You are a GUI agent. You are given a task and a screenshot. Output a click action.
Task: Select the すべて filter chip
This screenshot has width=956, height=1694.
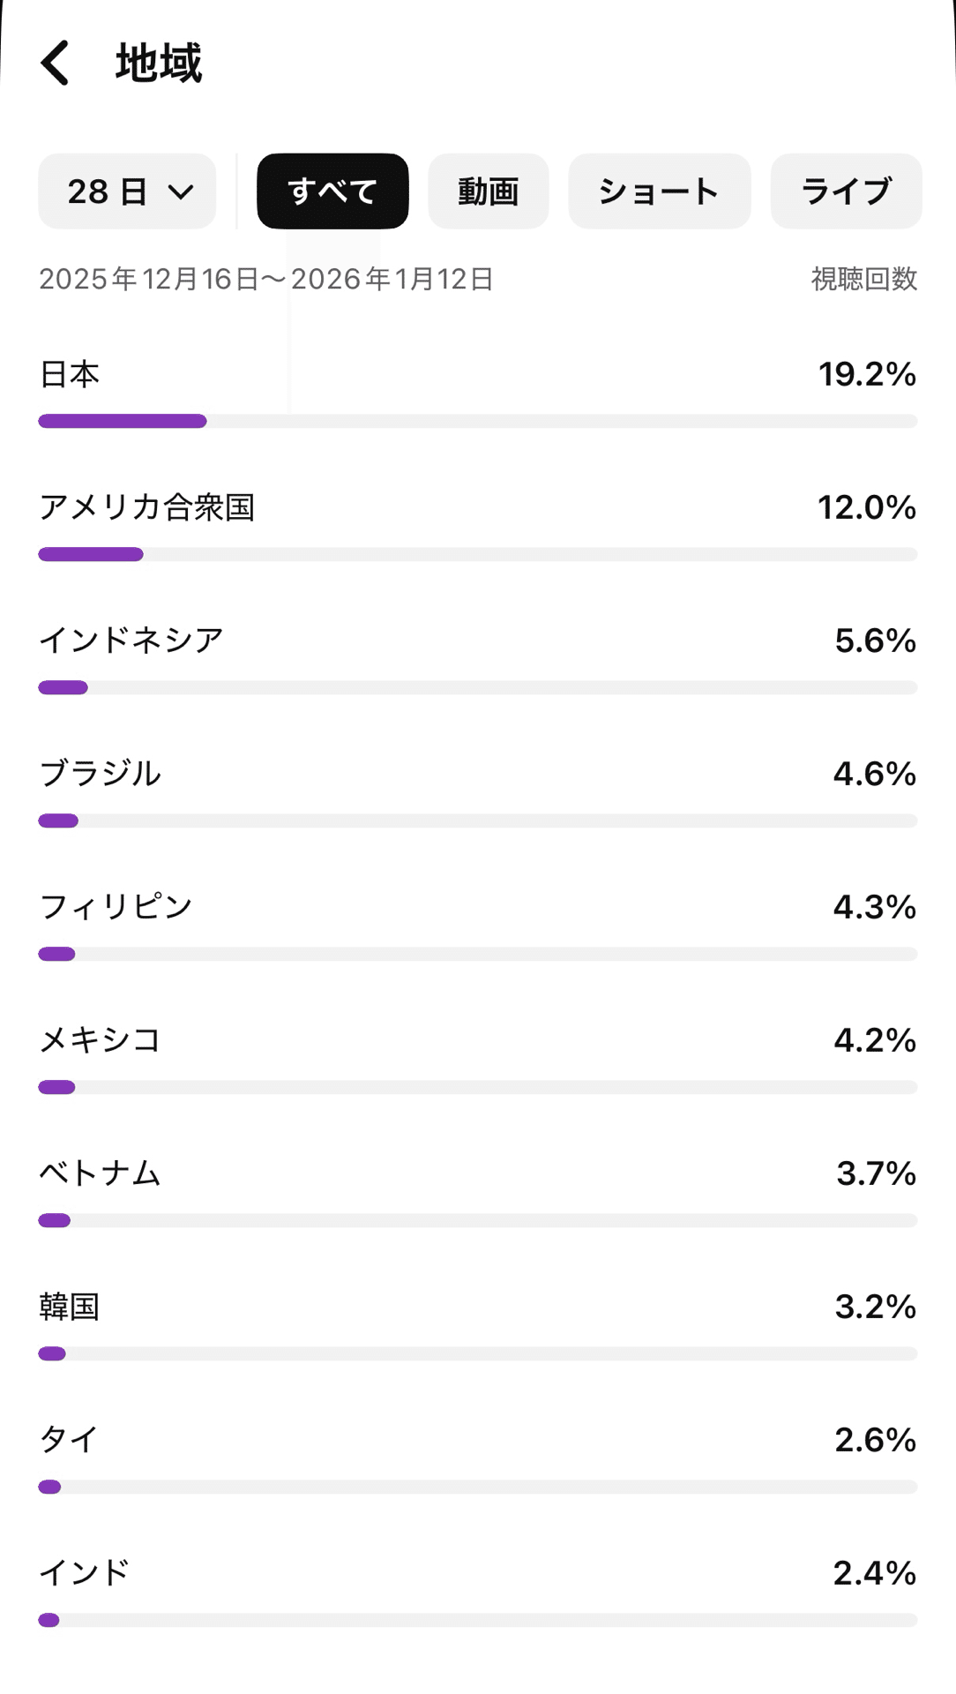(332, 191)
